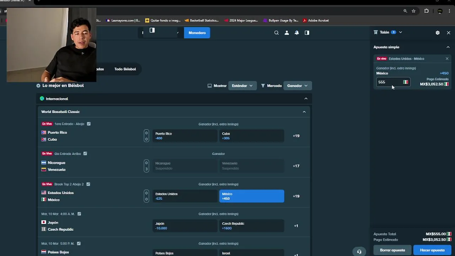The height and width of the screenshot is (256, 455).
Task: Open +1 more markets for Japón vs Czech Republic
Action: (x=296, y=226)
